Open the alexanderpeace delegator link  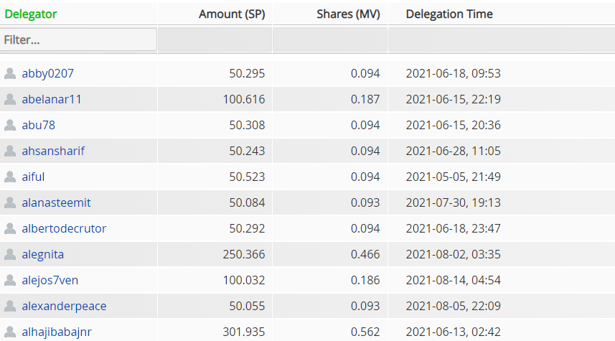click(64, 306)
